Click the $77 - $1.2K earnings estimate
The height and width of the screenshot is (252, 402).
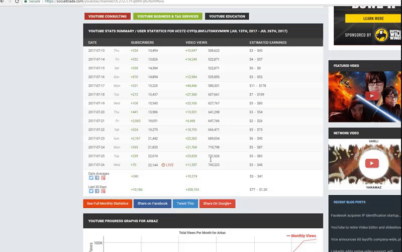pyautogui.click(x=258, y=190)
